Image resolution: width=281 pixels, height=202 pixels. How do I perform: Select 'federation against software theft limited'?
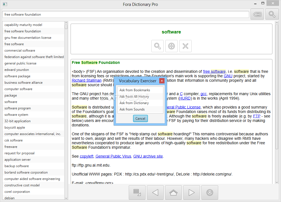click(34, 57)
